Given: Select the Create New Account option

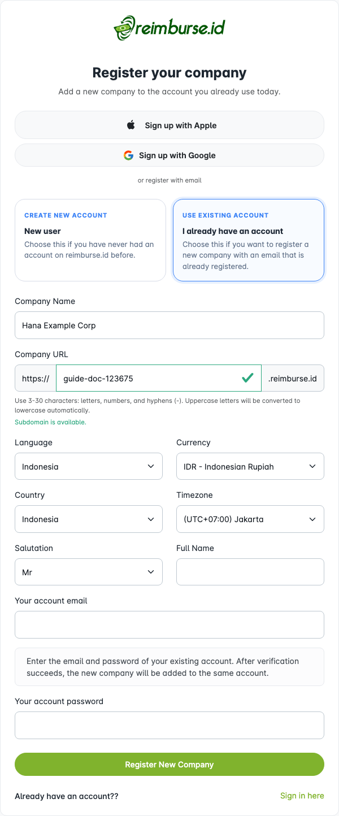Looking at the screenshot, I should 90,240.
